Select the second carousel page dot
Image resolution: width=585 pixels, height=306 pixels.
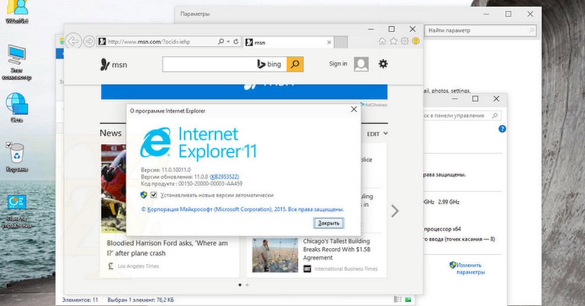247,285
